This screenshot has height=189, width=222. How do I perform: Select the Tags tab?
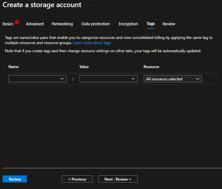click(150, 24)
